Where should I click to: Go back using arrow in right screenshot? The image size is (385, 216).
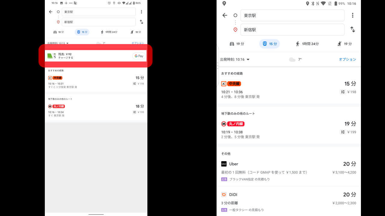(x=225, y=15)
